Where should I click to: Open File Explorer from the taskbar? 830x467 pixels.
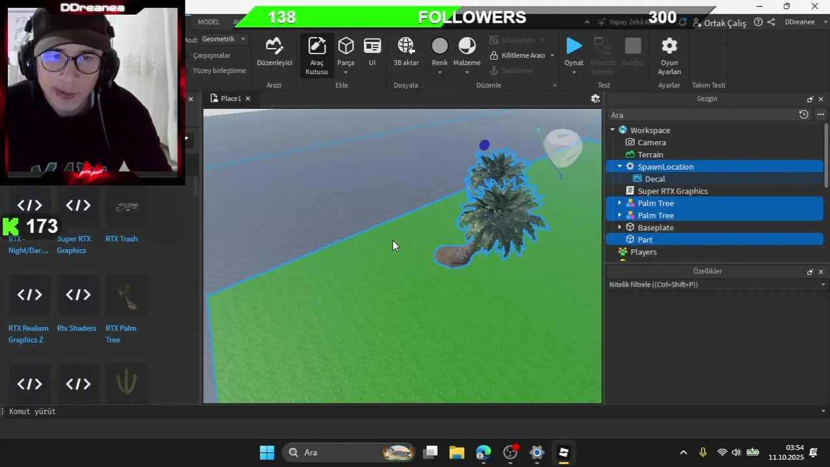click(457, 453)
